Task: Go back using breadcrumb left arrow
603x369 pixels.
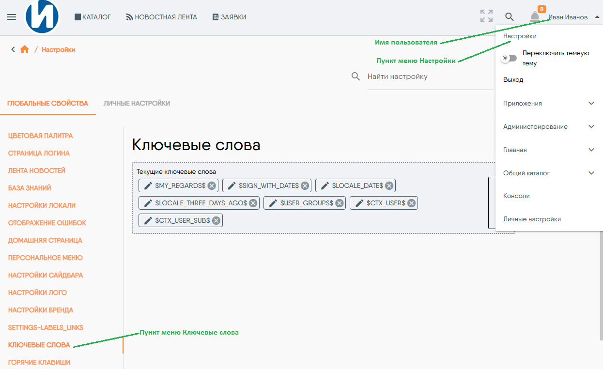Action: (13, 49)
